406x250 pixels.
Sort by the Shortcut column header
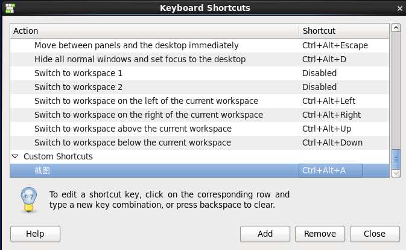point(344,31)
